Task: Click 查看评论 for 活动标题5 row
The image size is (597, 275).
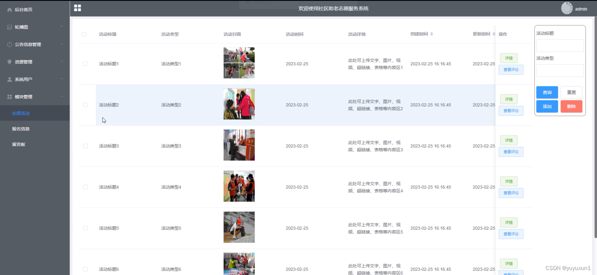Action: 511,234
